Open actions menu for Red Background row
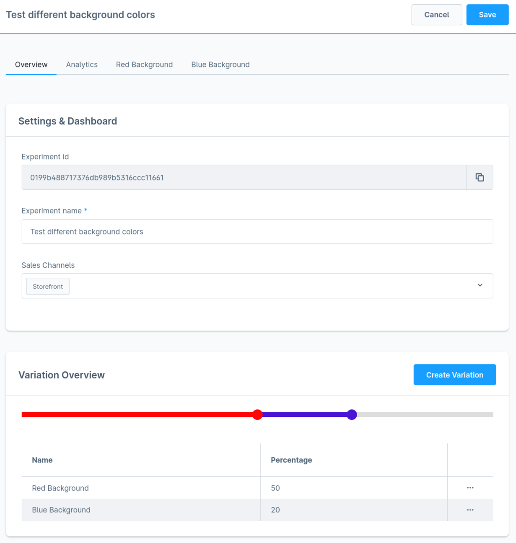 click(470, 488)
